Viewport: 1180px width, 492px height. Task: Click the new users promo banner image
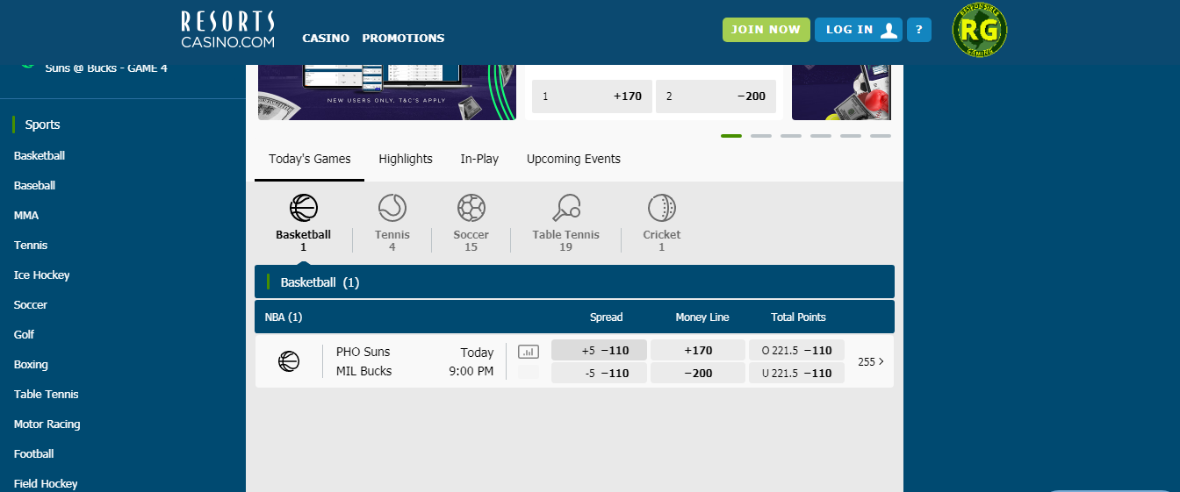click(387, 92)
